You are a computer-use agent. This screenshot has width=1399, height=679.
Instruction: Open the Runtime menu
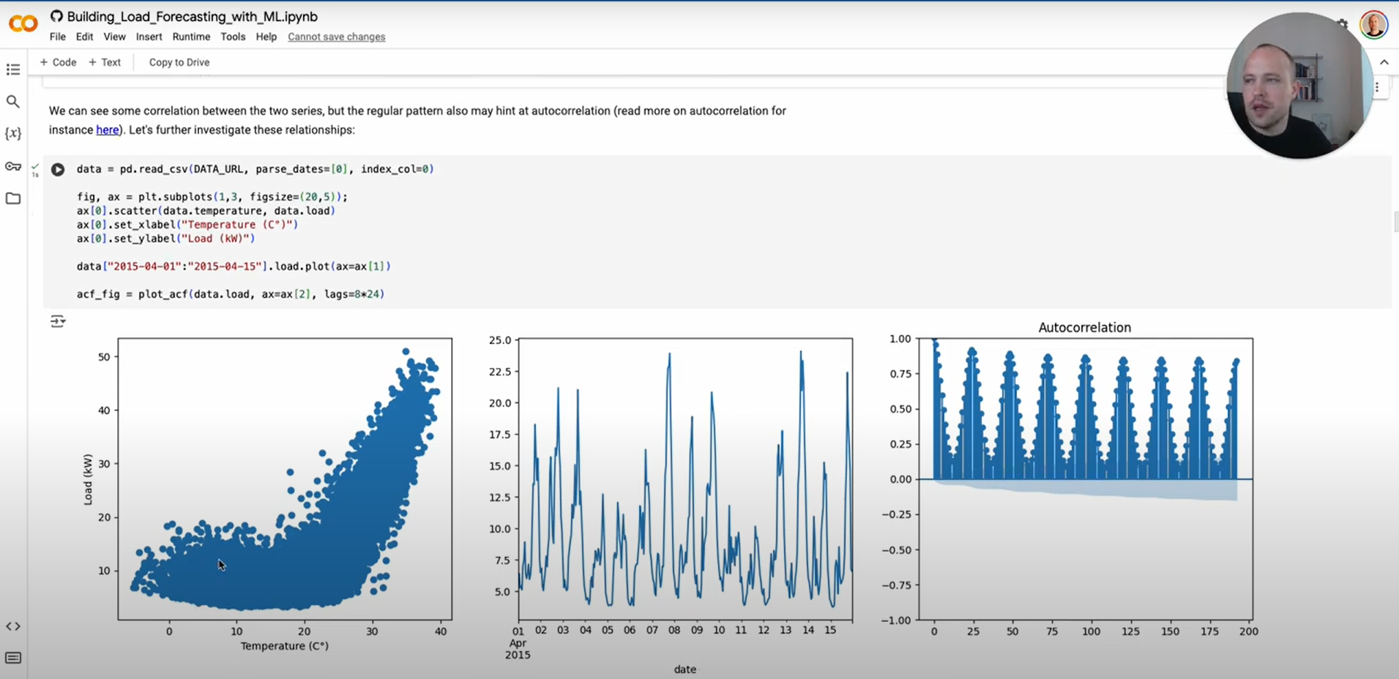(x=191, y=37)
